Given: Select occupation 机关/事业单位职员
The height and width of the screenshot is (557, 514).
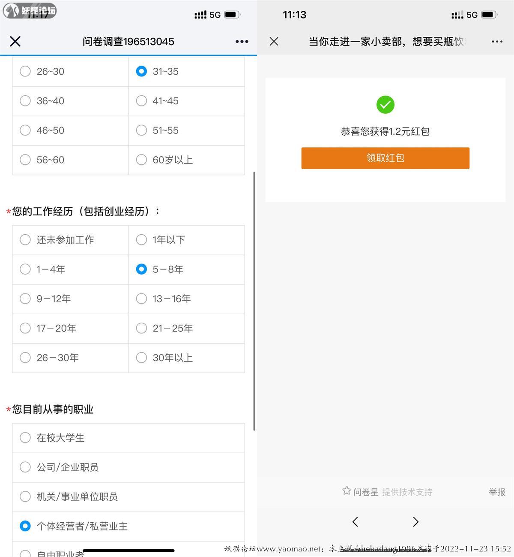Looking at the screenshot, I should click(128, 497).
